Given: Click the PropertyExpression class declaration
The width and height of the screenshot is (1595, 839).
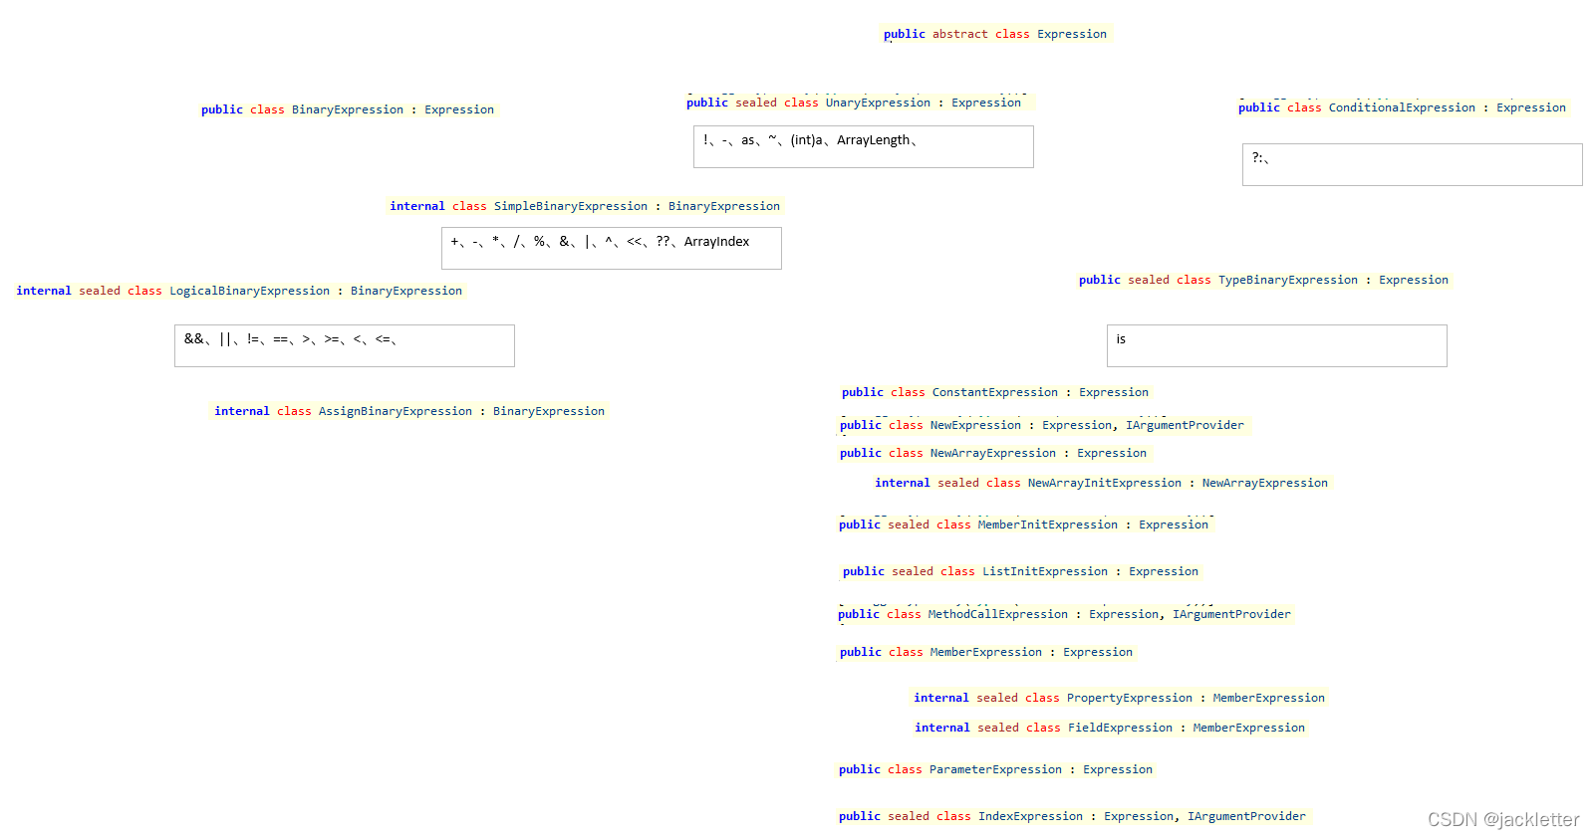Looking at the screenshot, I should click(x=1119, y=698).
